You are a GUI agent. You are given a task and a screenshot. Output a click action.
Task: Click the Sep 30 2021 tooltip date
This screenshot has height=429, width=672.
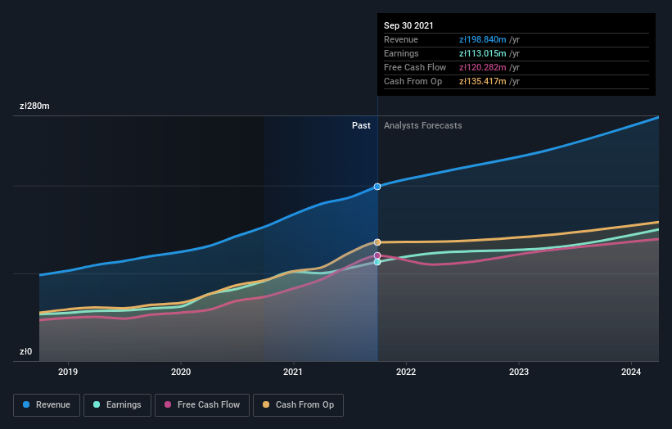[408, 25]
